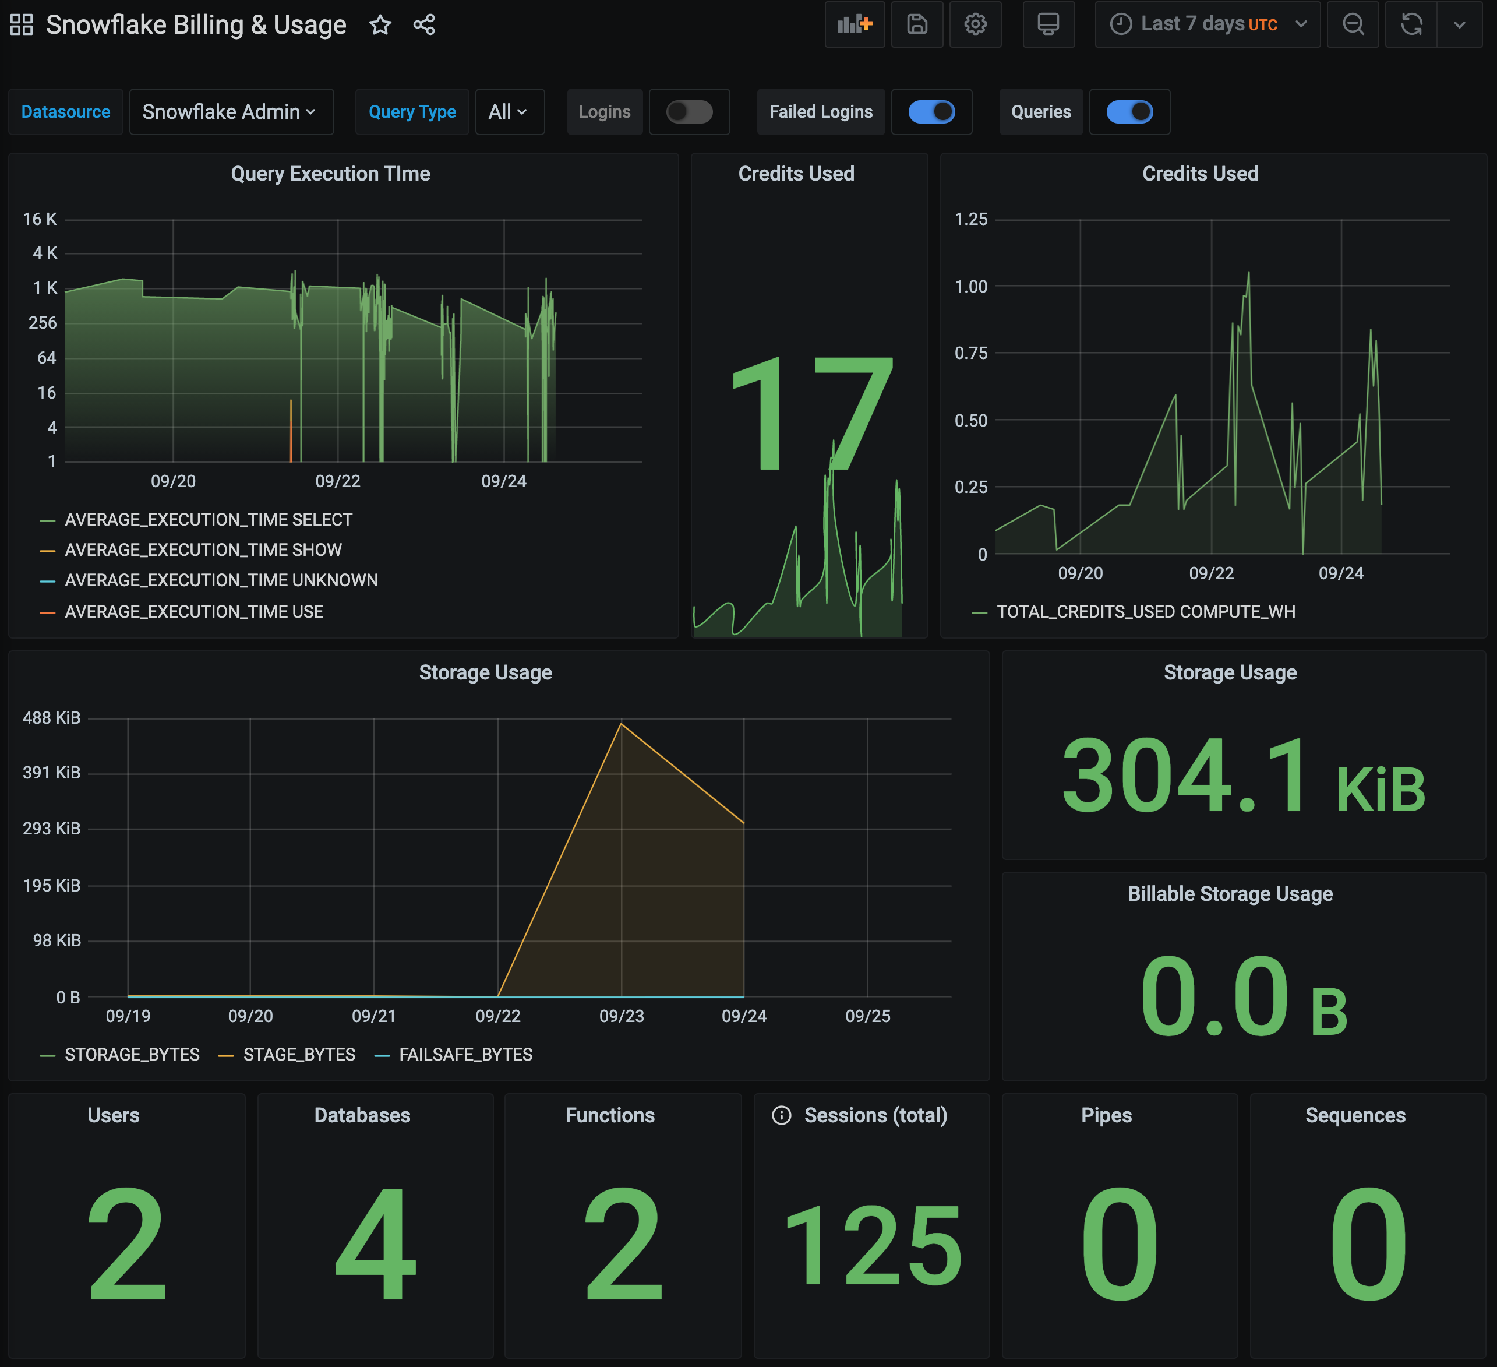The image size is (1497, 1367).
Task: Open the Snowflake Admin datasource dropdown
Action: 231,112
